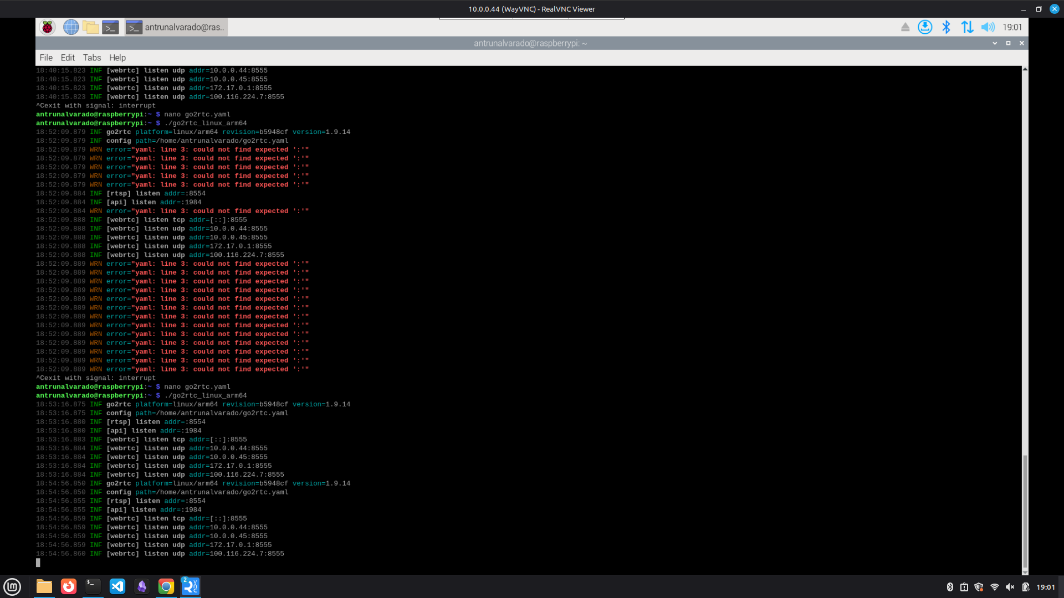Launch a new terminal from Pi panel launcher
Image resolution: width=1064 pixels, height=598 pixels.
tap(111, 27)
